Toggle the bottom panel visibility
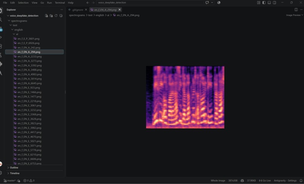This screenshot has width=304, height=184. click(269, 3)
